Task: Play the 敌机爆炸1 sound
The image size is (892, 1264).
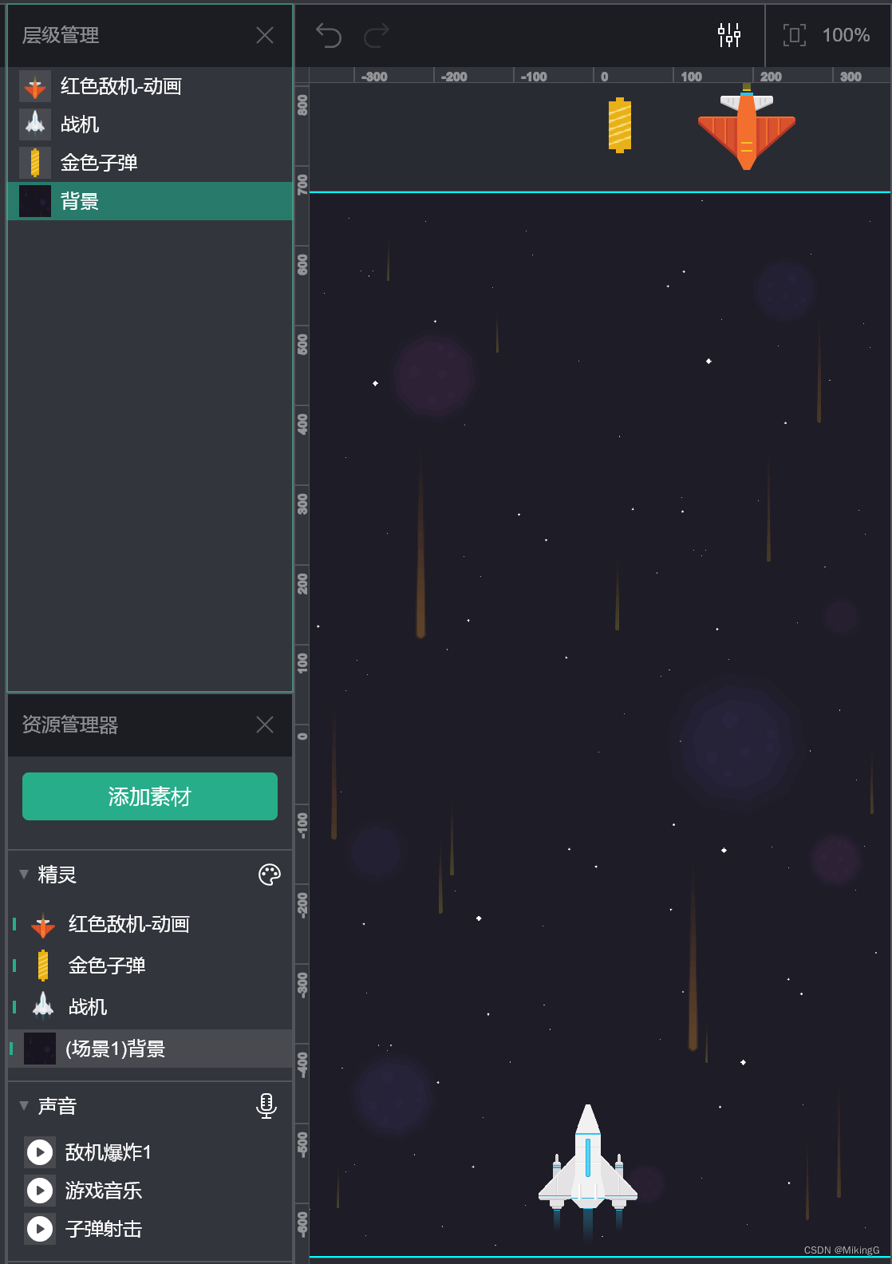Action: [40, 1152]
